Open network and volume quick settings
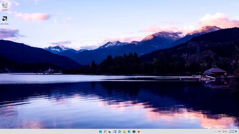This screenshot has width=239, height=134. pos(225,131)
